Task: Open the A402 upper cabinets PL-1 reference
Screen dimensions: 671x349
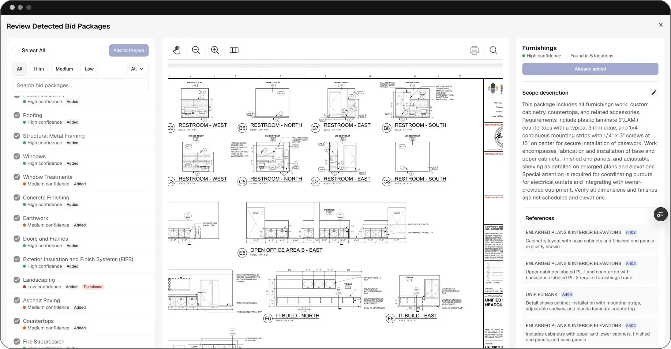Action: [x=590, y=270]
